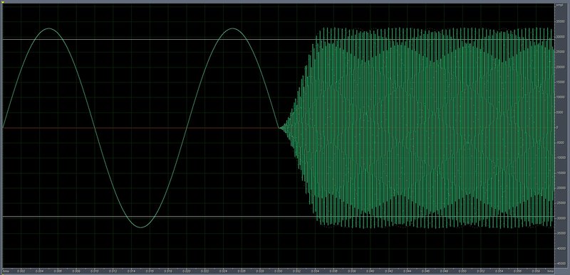Click the smpl unit label atop amplitude ruler
Viewport: 570px width, 275px height.
[x=559, y=5]
